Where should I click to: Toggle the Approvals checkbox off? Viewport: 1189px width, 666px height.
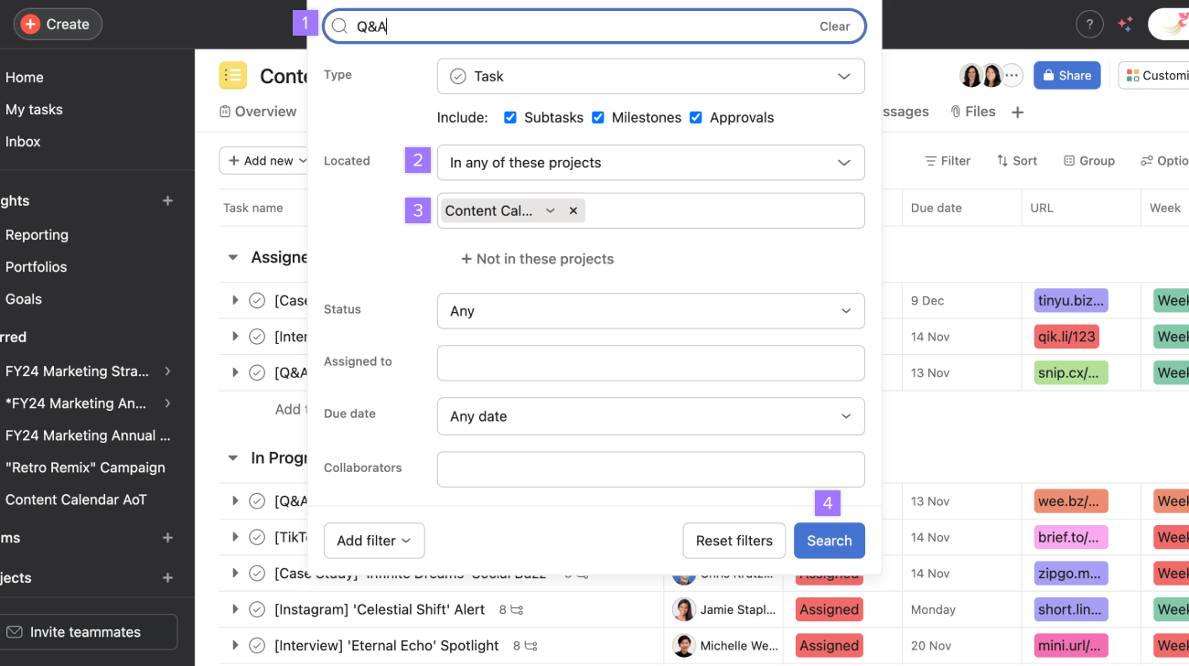point(697,117)
